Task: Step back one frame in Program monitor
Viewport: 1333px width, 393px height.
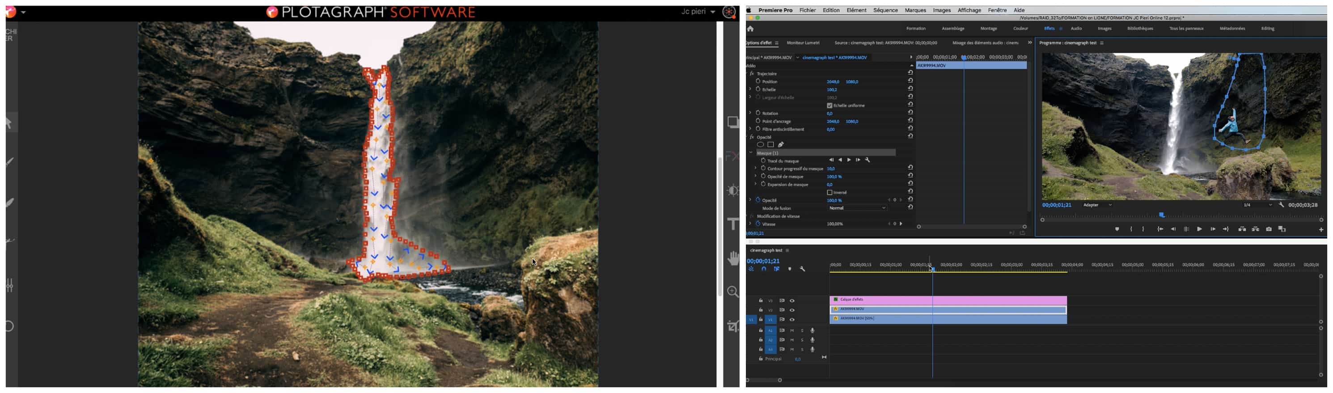Action: pyautogui.click(x=1173, y=229)
